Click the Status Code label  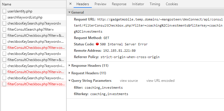(x=84, y=44)
